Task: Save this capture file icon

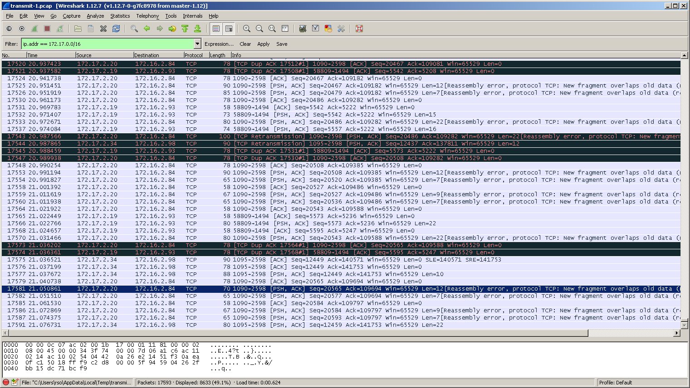Action: (91, 29)
